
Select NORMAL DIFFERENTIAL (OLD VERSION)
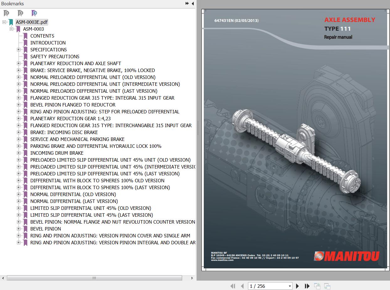pyautogui.click(x=73, y=194)
